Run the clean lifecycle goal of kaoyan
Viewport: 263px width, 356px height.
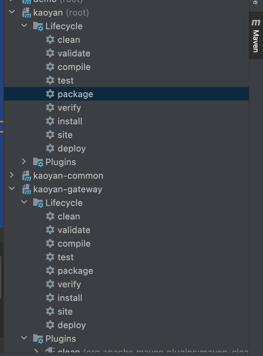(x=69, y=40)
